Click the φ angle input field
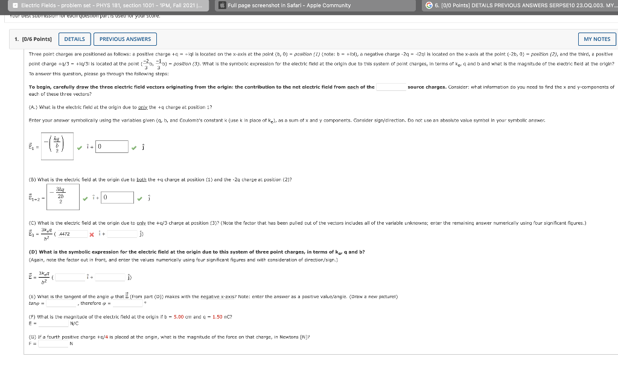 pyautogui.click(x=128, y=304)
